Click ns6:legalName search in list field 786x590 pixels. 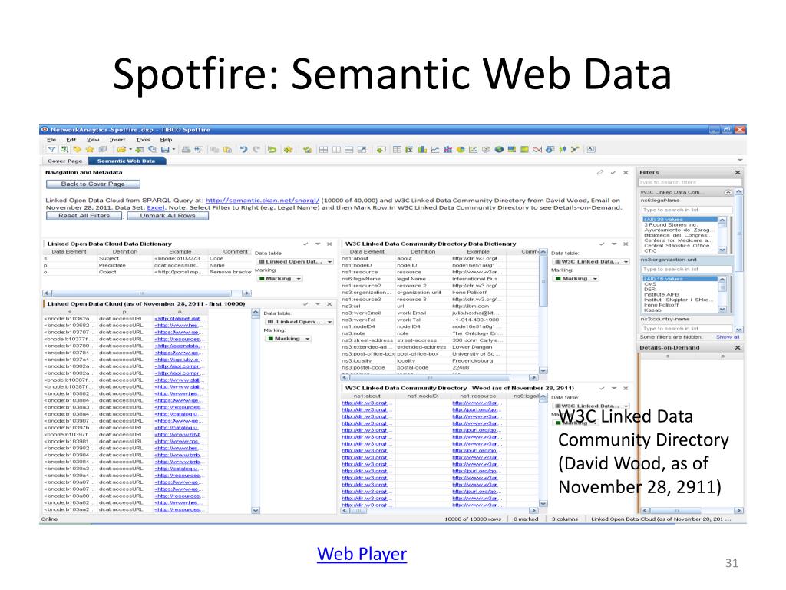click(685, 210)
